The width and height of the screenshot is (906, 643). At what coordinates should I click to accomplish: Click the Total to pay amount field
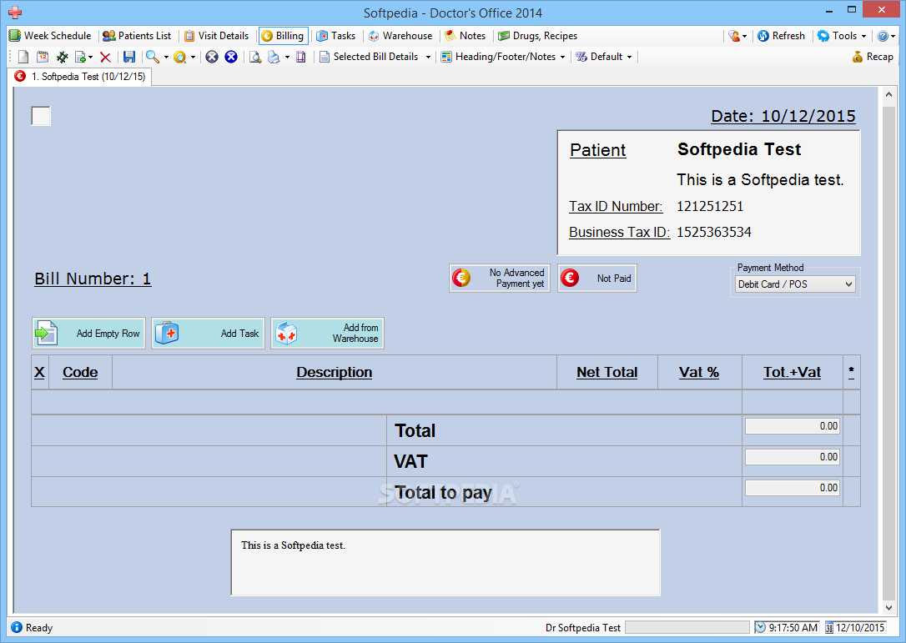[793, 488]
